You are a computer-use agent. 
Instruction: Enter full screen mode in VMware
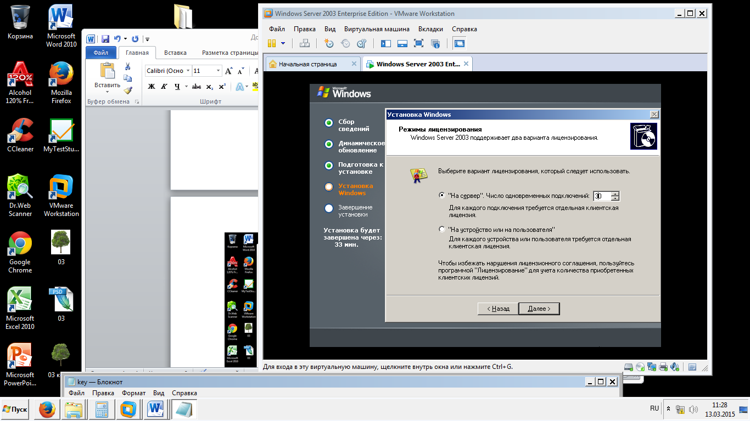tap(419, 43)
